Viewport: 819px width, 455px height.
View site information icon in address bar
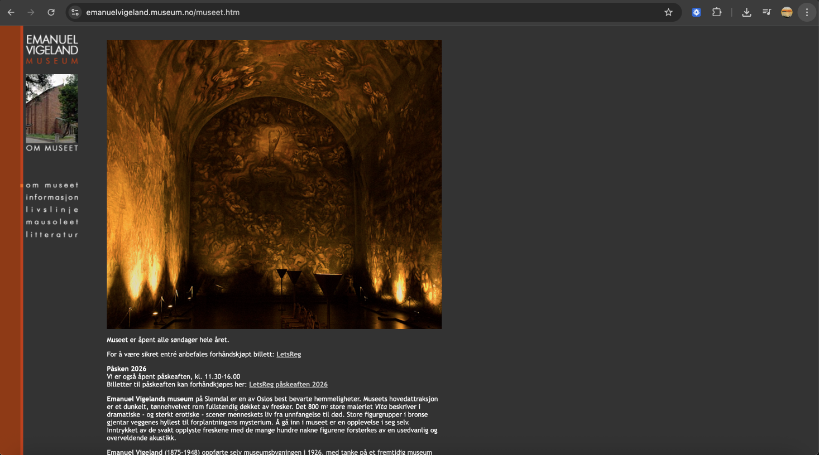[75, 12]
